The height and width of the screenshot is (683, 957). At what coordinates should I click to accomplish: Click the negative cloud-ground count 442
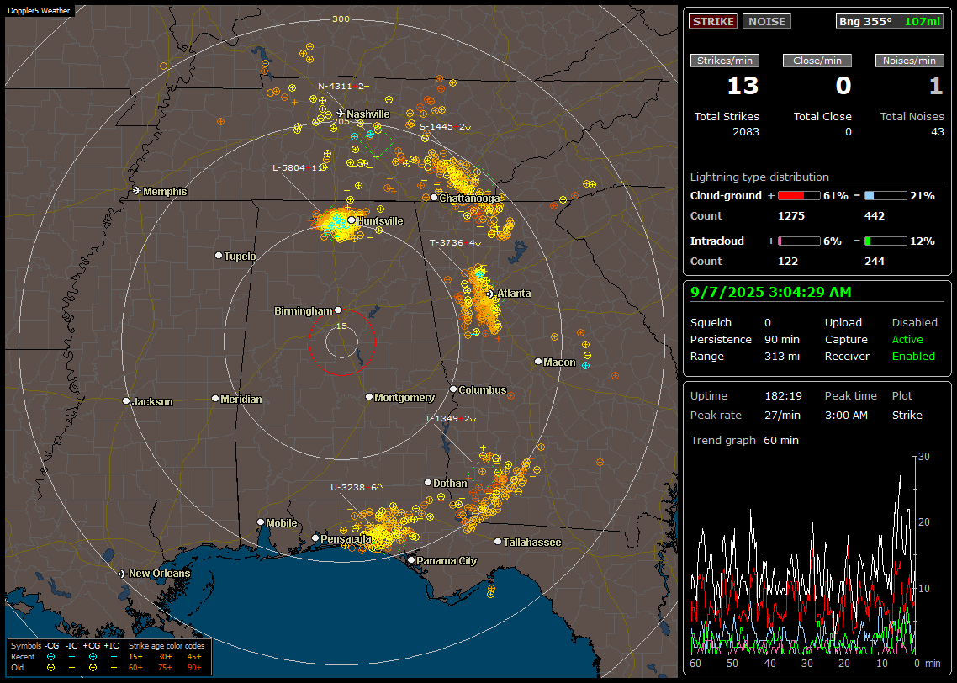click(x=875, y=216)
